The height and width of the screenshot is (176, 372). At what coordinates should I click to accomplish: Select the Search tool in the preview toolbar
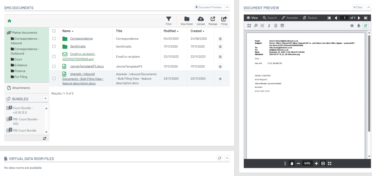click(270, 18)
